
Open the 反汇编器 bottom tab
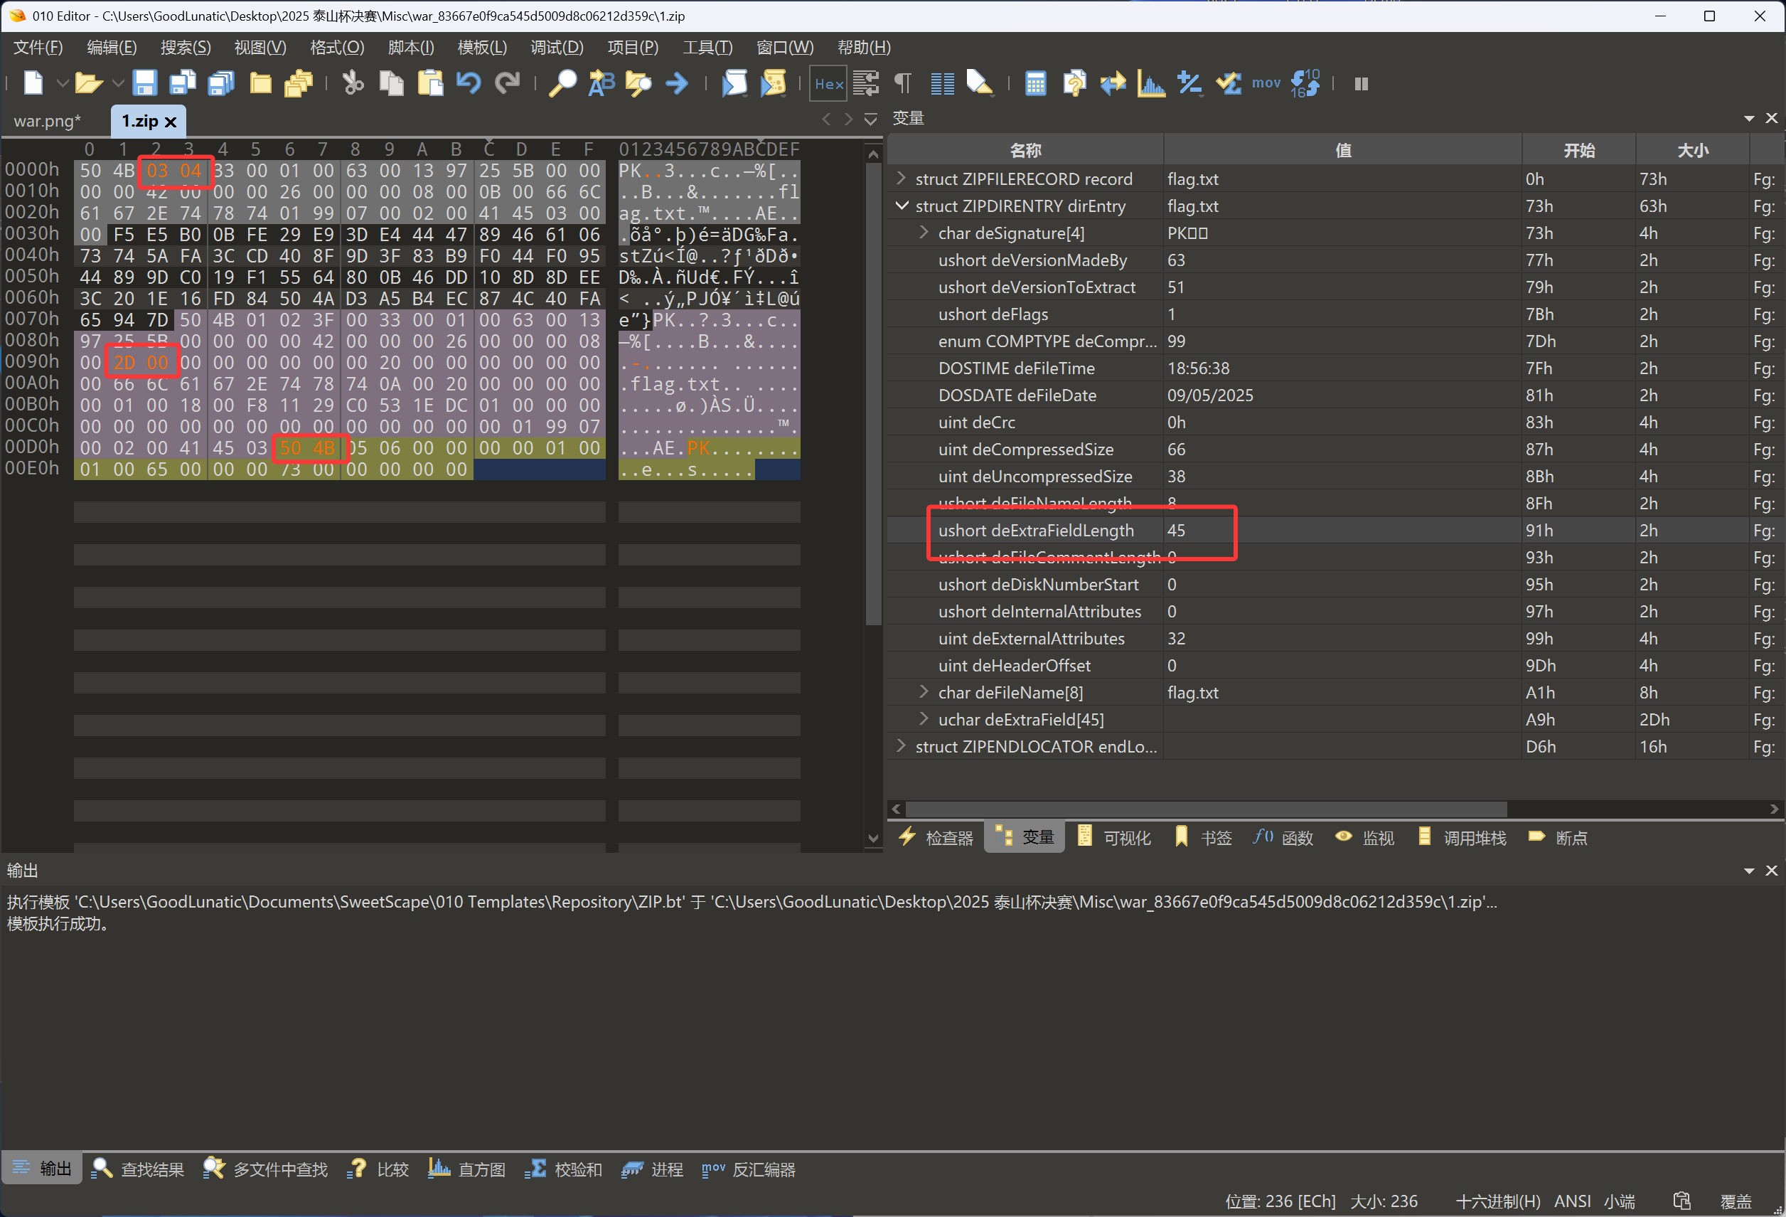(x=749, y=1169)
